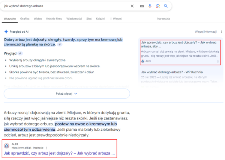
Task: Click the source link icon after the summary sentence
Action: click(60, 45)
